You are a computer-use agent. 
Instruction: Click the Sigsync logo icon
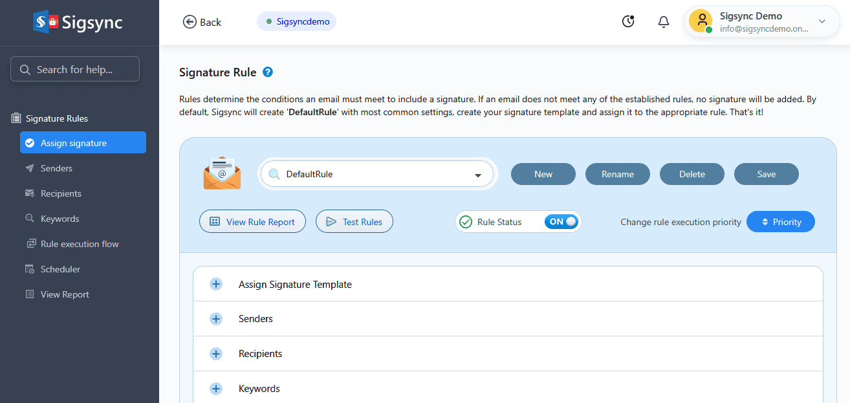45,23
